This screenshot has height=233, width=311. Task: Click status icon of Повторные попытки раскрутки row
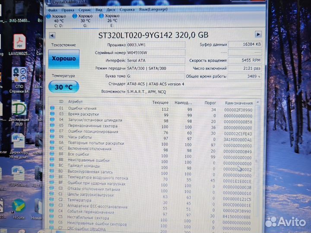point(52,142)
